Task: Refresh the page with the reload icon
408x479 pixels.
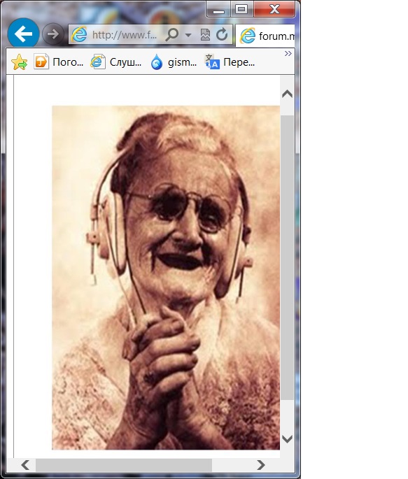Action: pos(222,34)
